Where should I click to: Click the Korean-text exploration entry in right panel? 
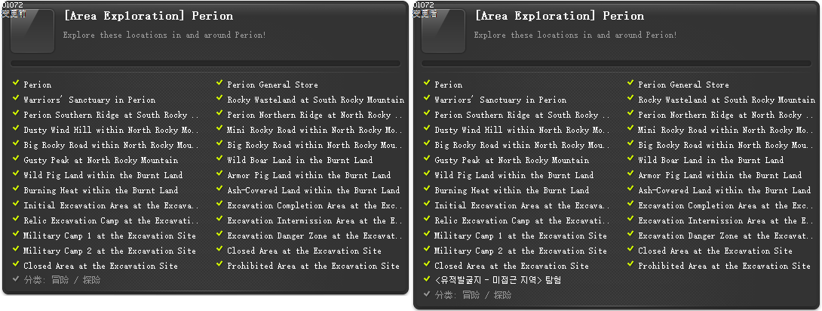(498, 280)
